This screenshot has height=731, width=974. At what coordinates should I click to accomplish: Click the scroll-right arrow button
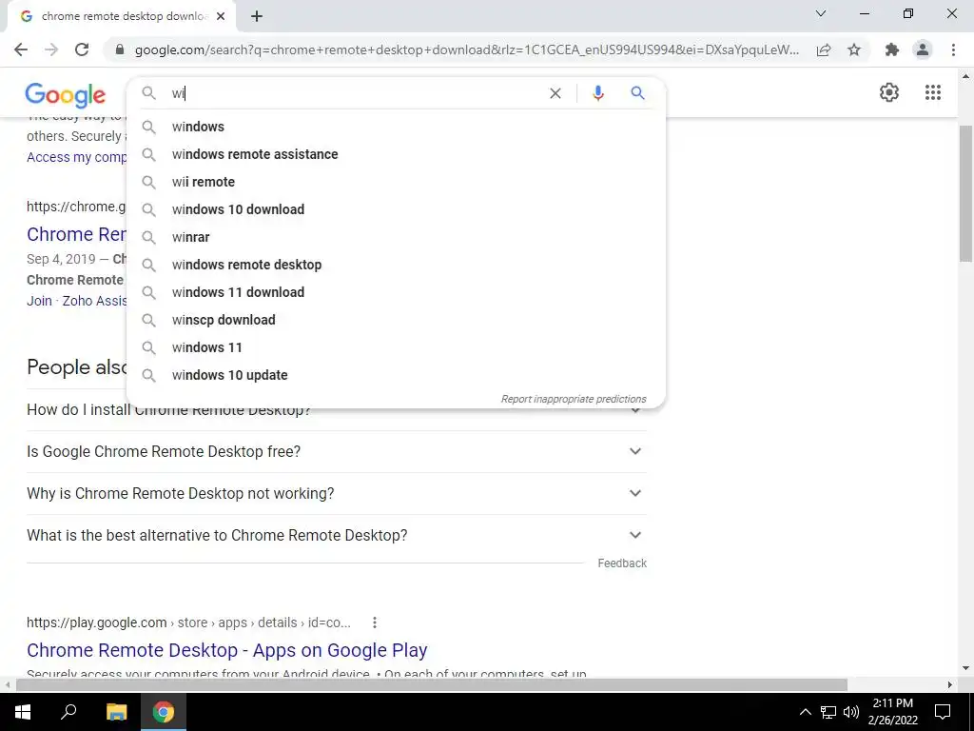point(950,685)
